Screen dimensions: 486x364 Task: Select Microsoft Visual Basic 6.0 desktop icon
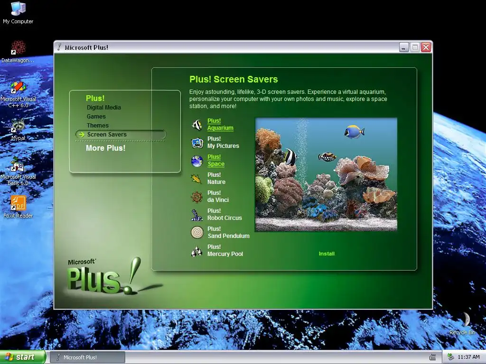pos(18,171)
